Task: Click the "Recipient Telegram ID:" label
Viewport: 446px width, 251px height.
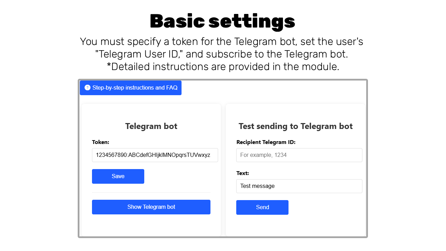Action: click(x=266, y=142)
